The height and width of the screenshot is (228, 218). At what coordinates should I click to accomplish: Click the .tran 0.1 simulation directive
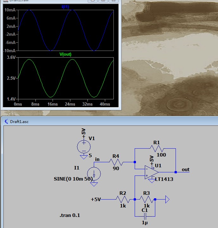click(x=70, y=215)
